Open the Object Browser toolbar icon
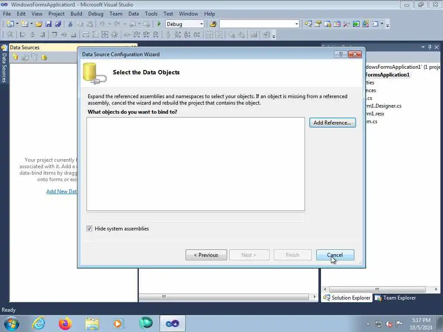 [337, 24]
